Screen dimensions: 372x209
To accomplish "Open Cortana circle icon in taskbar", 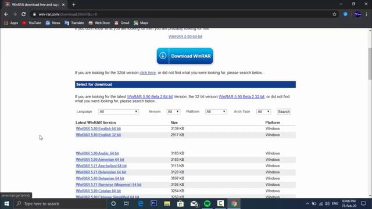I will click(x=113, y=204).
